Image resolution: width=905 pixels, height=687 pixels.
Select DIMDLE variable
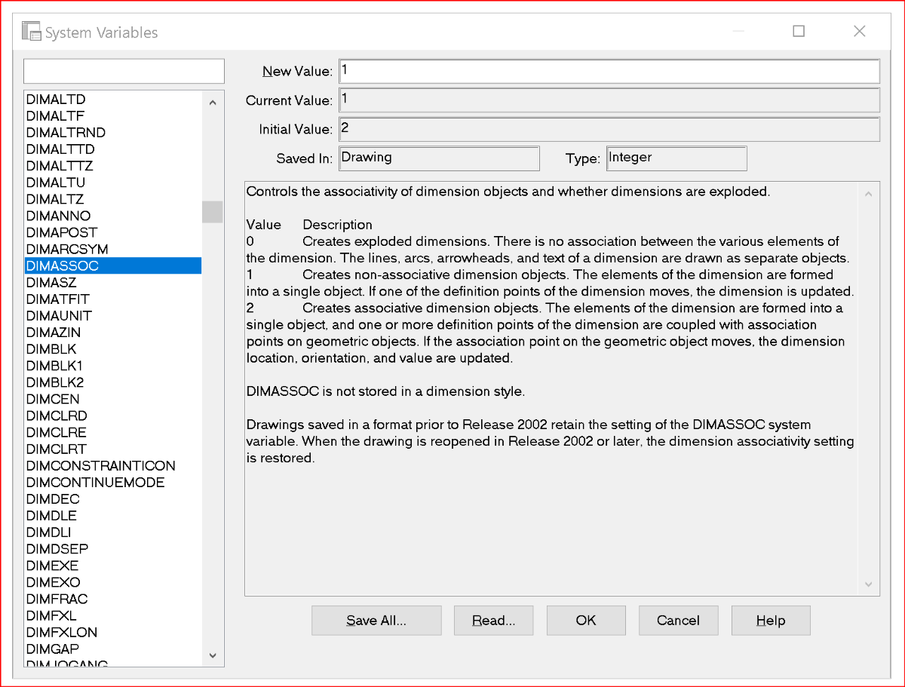pyautogui.click(x=112, y=515)
